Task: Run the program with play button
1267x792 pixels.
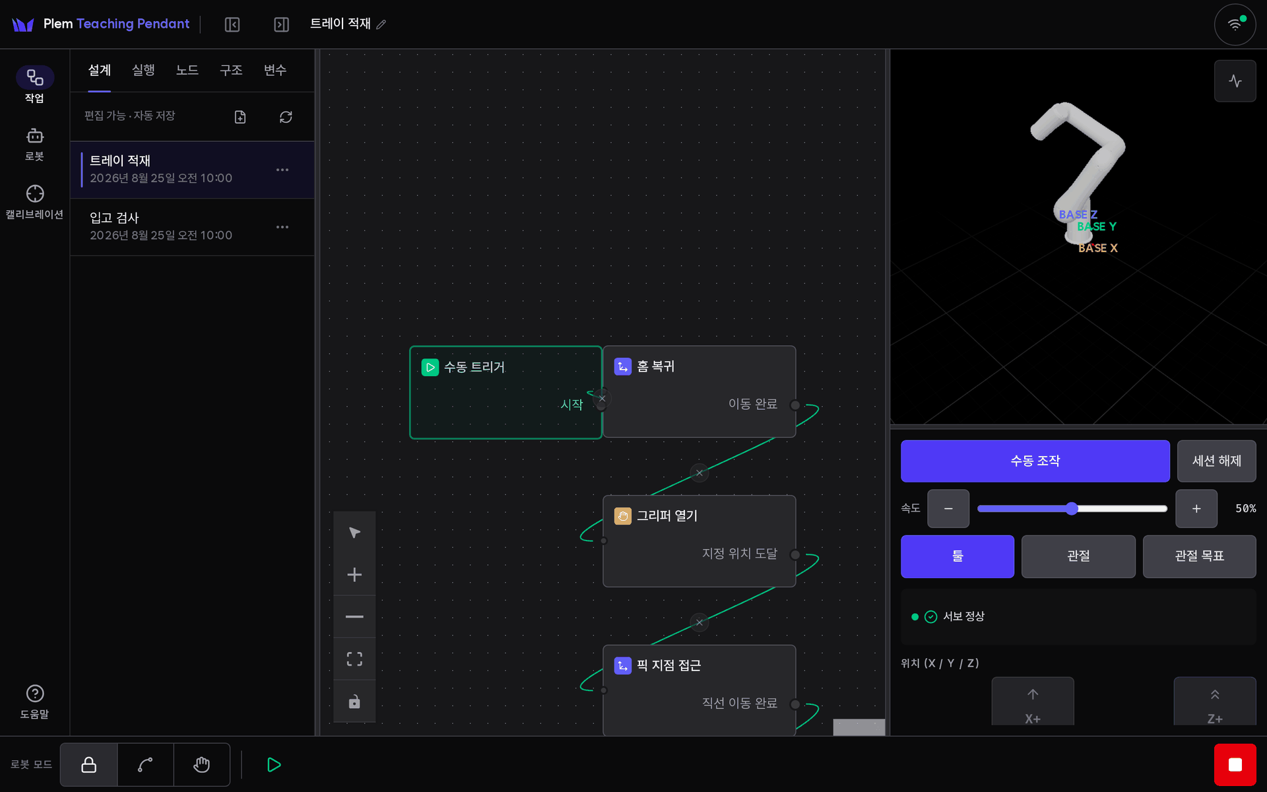Action: [273, 764]
